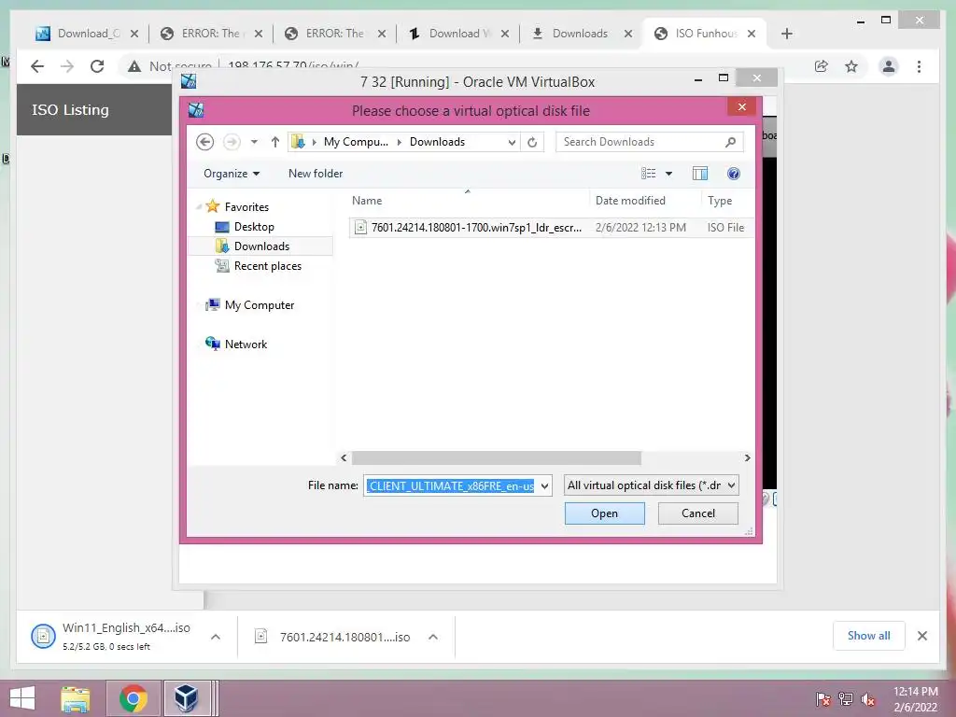Create a New folder
The image size is (956, 717).
pos(316,174)
